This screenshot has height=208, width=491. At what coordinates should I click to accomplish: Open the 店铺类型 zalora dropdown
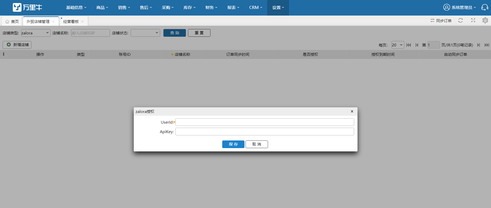[36, 33]
